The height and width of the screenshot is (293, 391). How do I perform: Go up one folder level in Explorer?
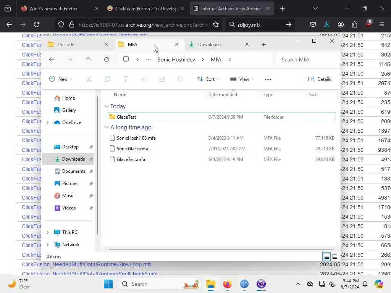pos(88,60)
